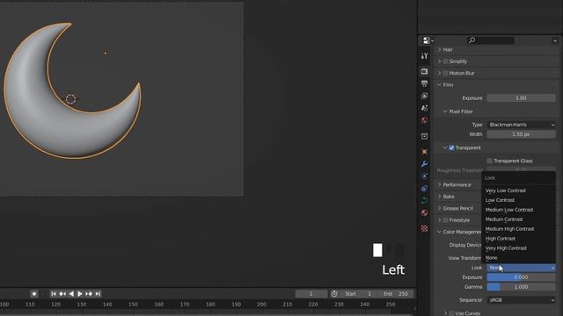
Task: Jump to the first frame
Action: click(x=53, y=294)
